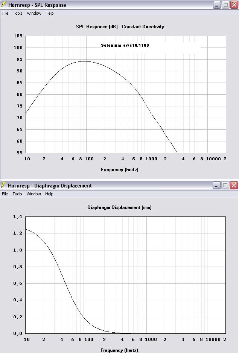Viewport: 239px width, 353px height.
Task: Maximize the SPL Response window
Action: point(225,5)
